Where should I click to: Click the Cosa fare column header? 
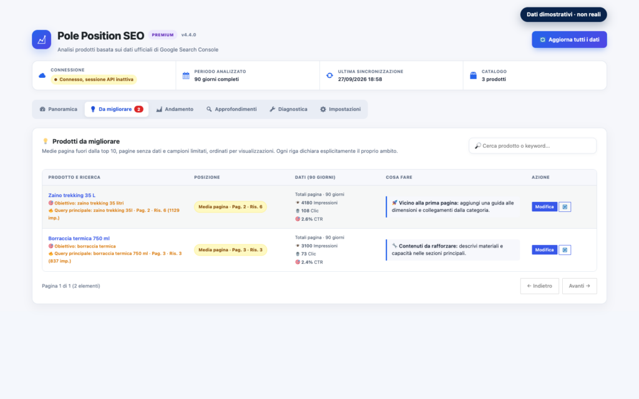[399, 178]
